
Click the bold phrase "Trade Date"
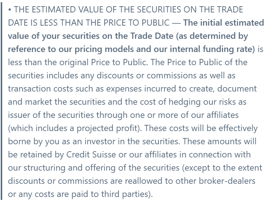click(152, 36)
